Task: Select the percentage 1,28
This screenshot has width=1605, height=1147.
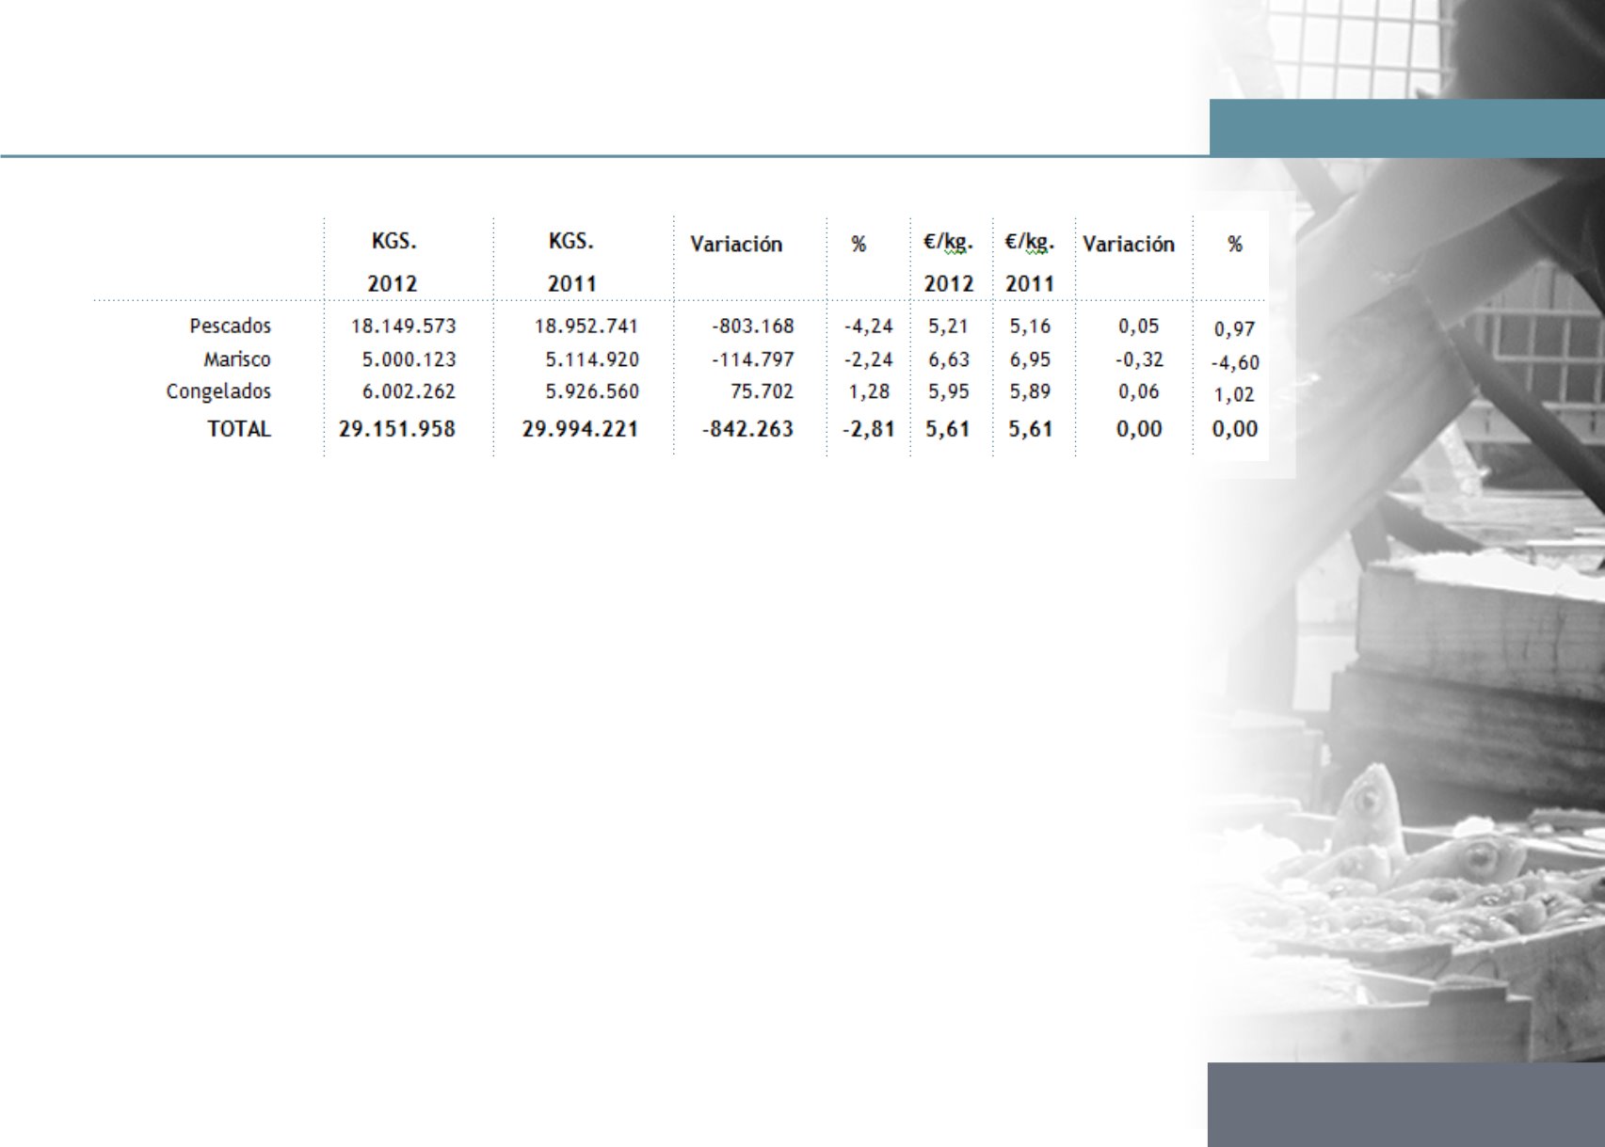Action: point(869,391)
